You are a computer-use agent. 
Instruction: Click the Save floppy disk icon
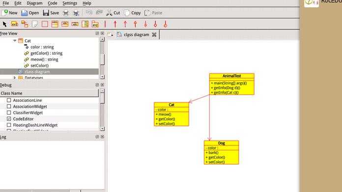[46, 13]
